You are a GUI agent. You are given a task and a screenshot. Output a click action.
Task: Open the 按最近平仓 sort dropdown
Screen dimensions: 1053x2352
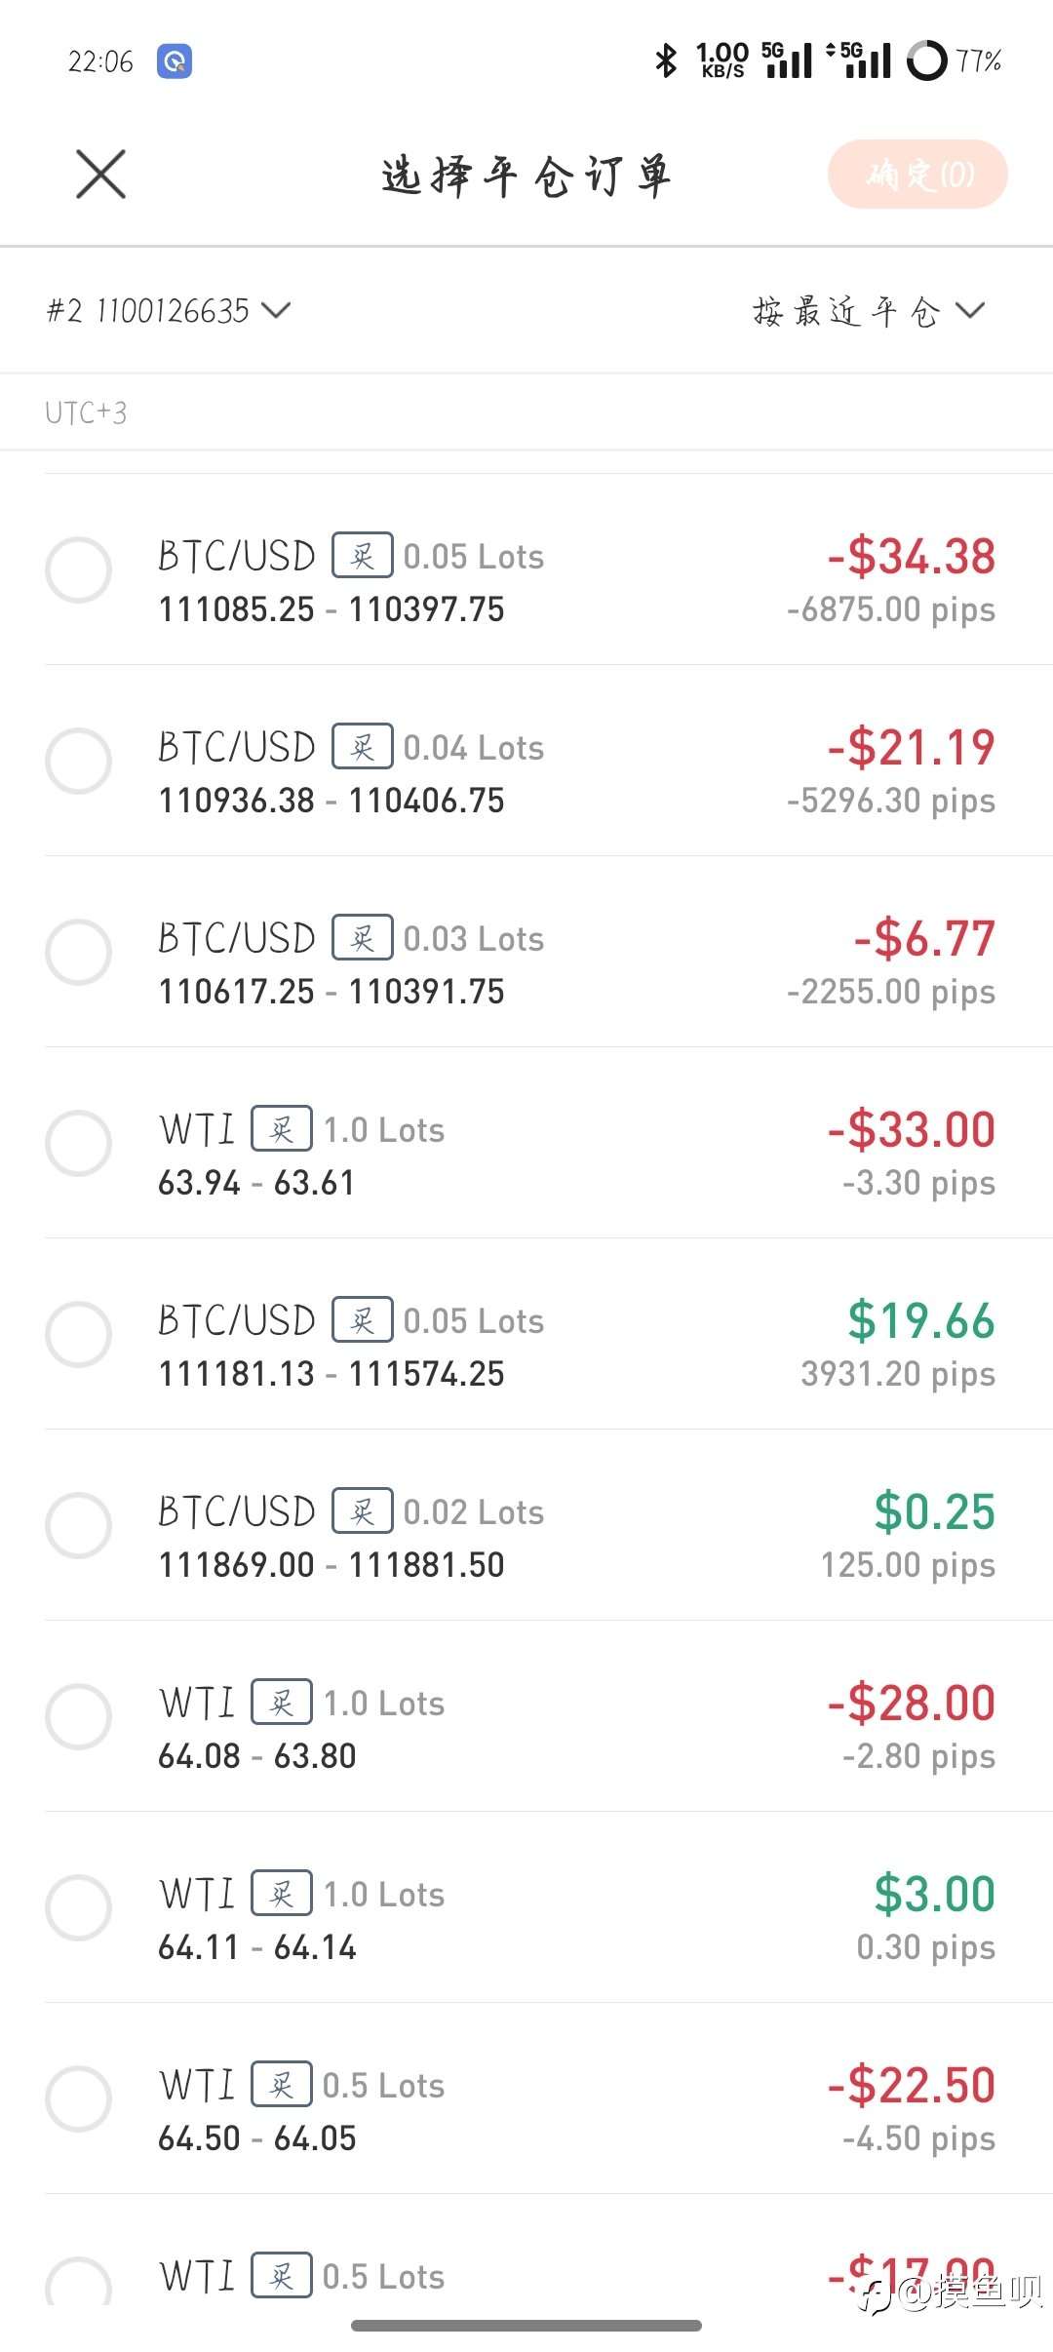pos(868,311)
